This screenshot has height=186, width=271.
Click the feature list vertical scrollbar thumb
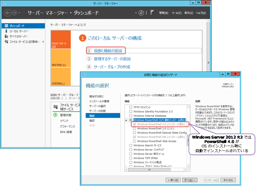(188, 141)
